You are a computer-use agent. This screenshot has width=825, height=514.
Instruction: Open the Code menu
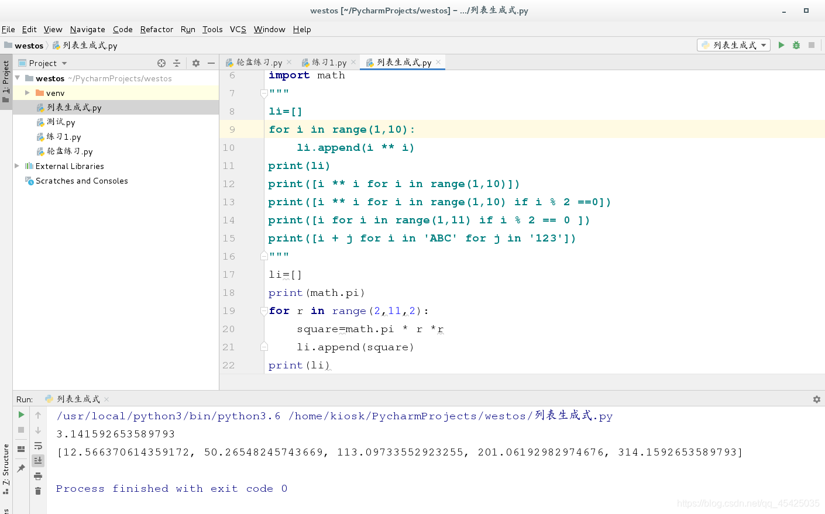pyautogui.click(x=123, y=29)
